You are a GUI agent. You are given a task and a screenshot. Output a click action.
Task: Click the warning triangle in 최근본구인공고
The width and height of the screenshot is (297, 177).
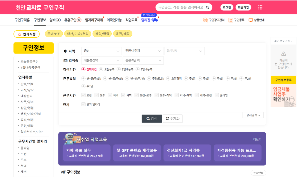(283, 54)
